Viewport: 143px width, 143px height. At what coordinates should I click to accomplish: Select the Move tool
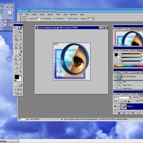[x=20, y=32]
